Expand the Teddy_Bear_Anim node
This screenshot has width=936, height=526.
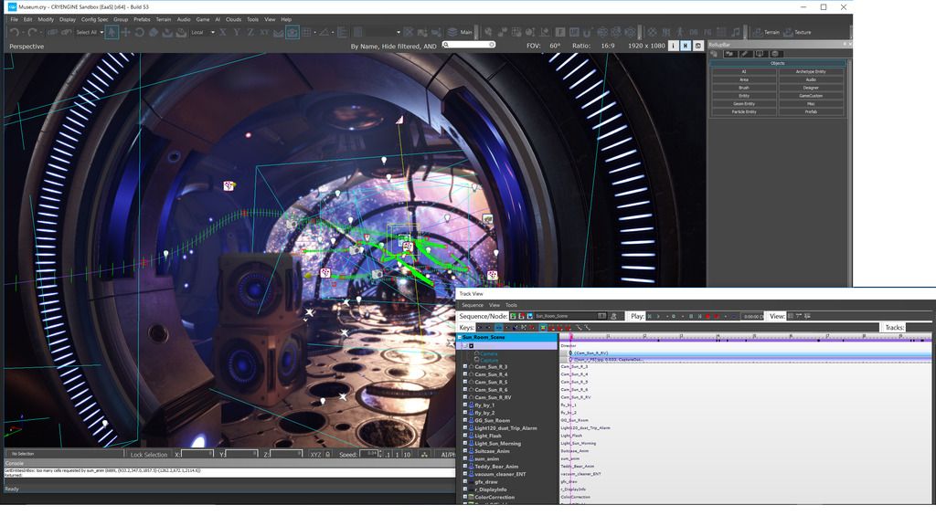pos(465,467)
